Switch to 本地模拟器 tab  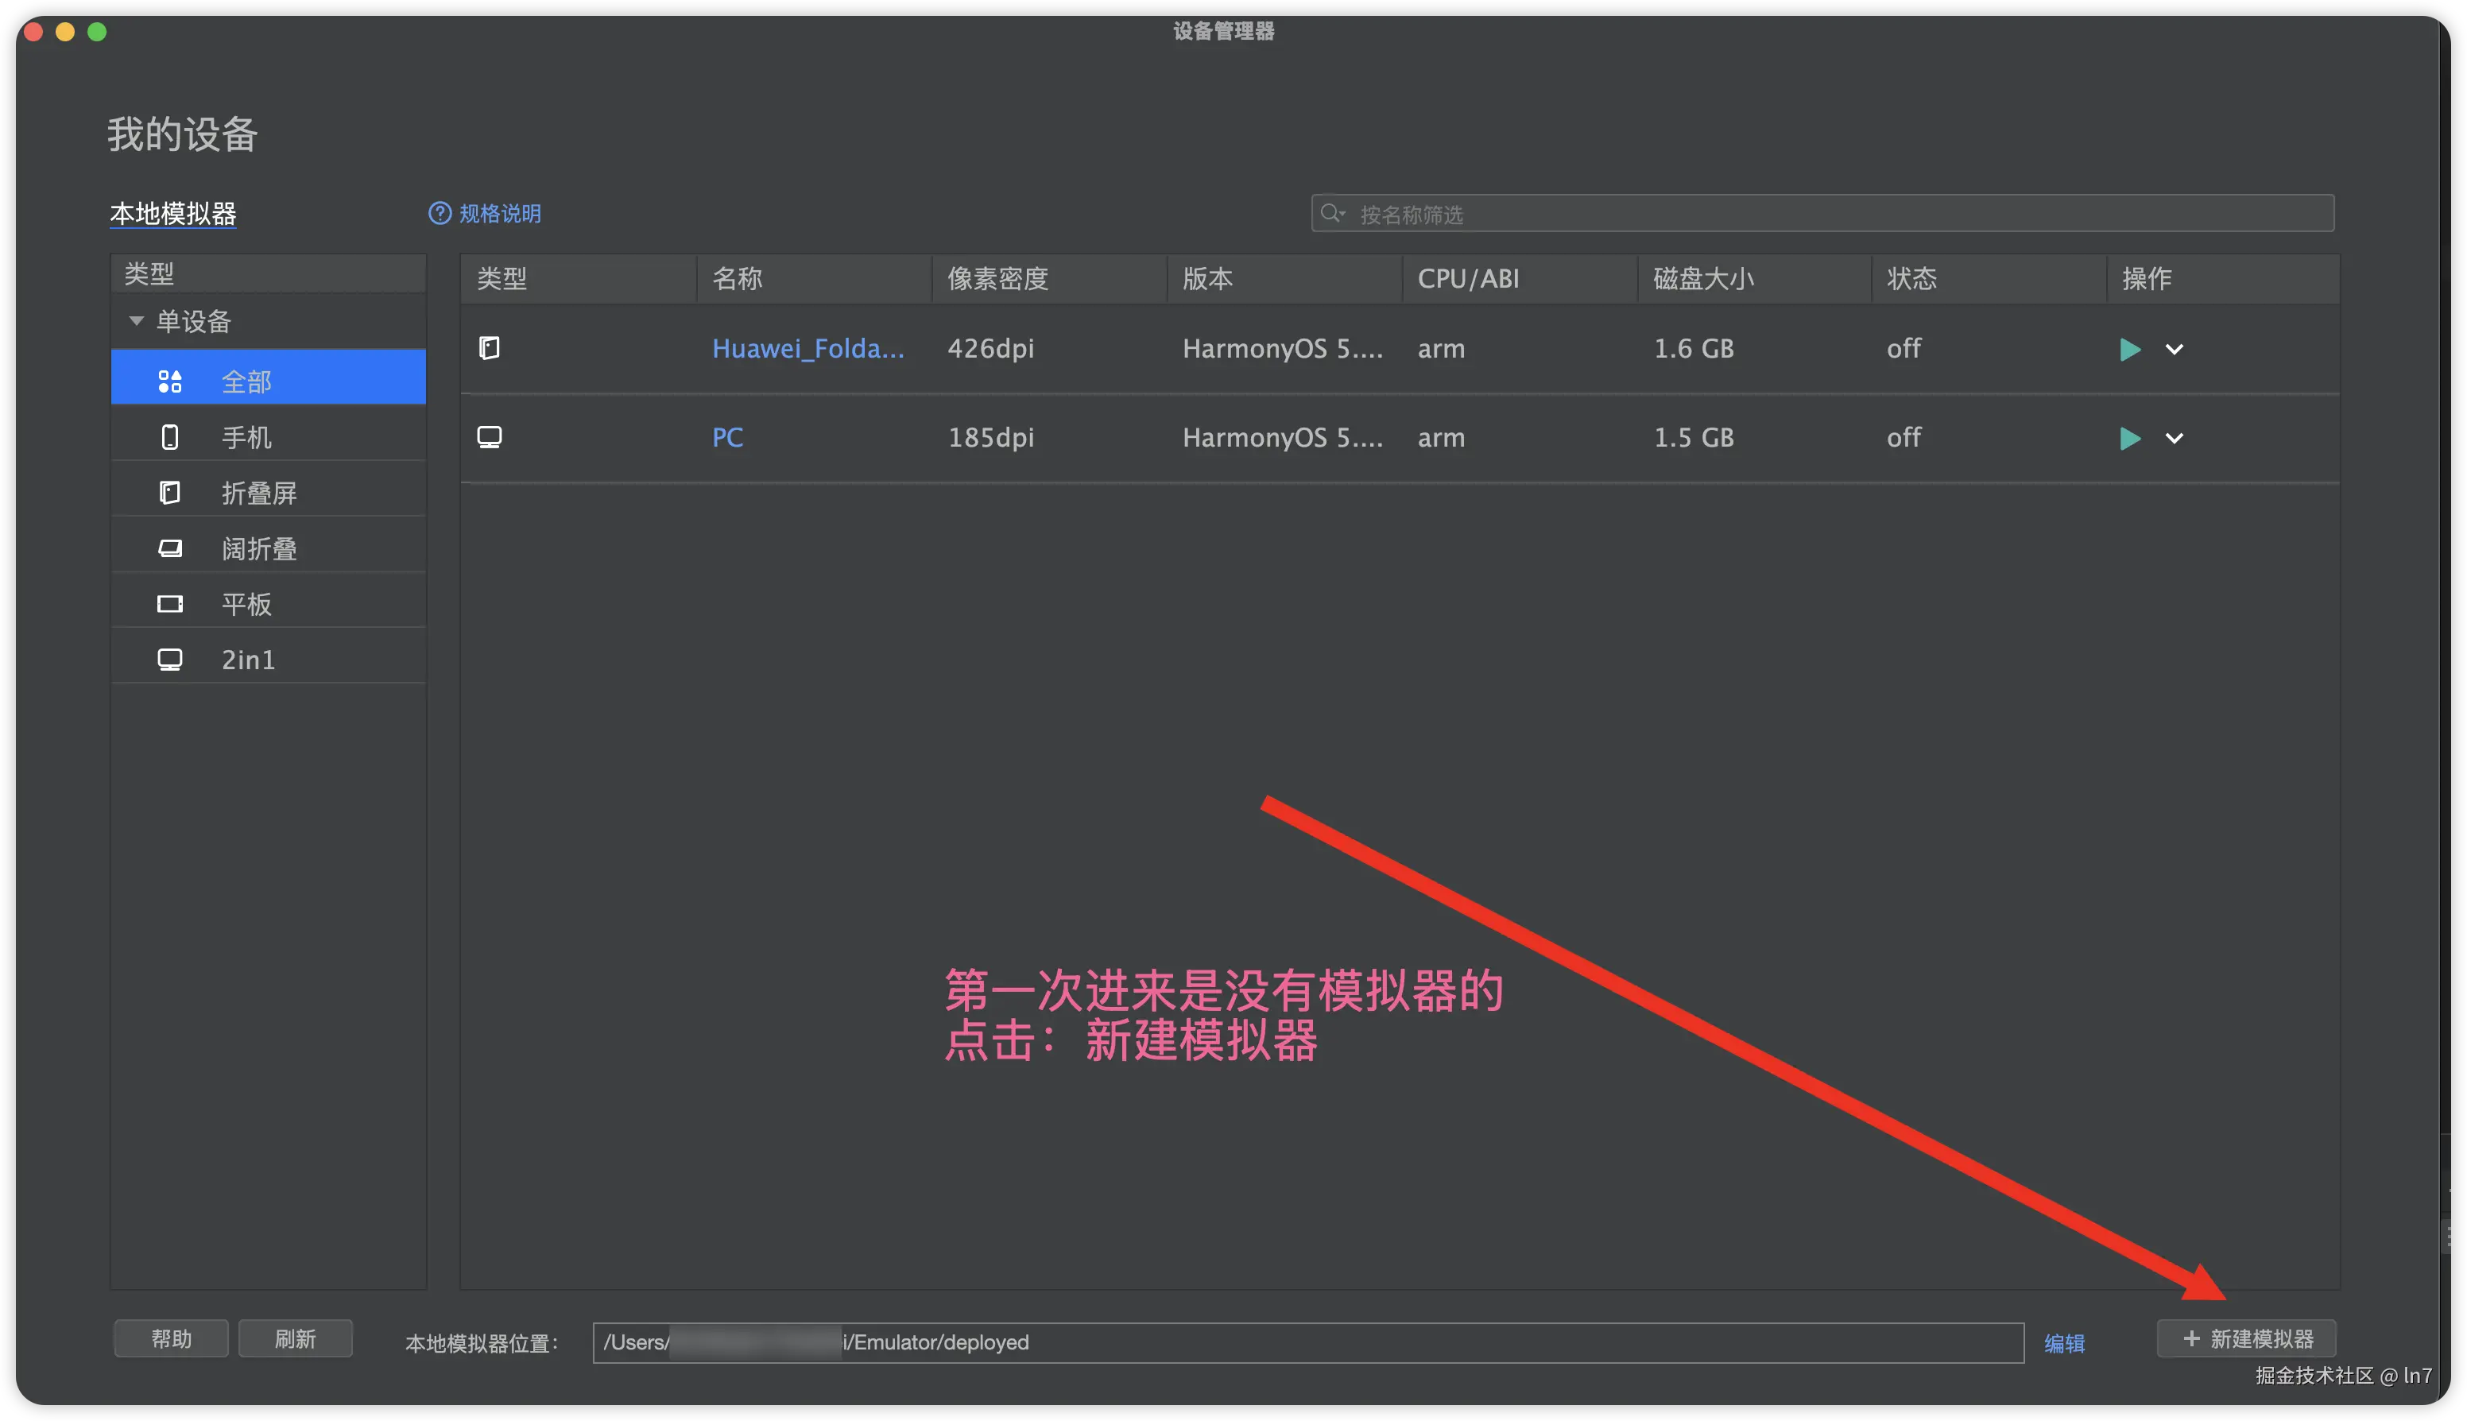click(x=172, y=214)
